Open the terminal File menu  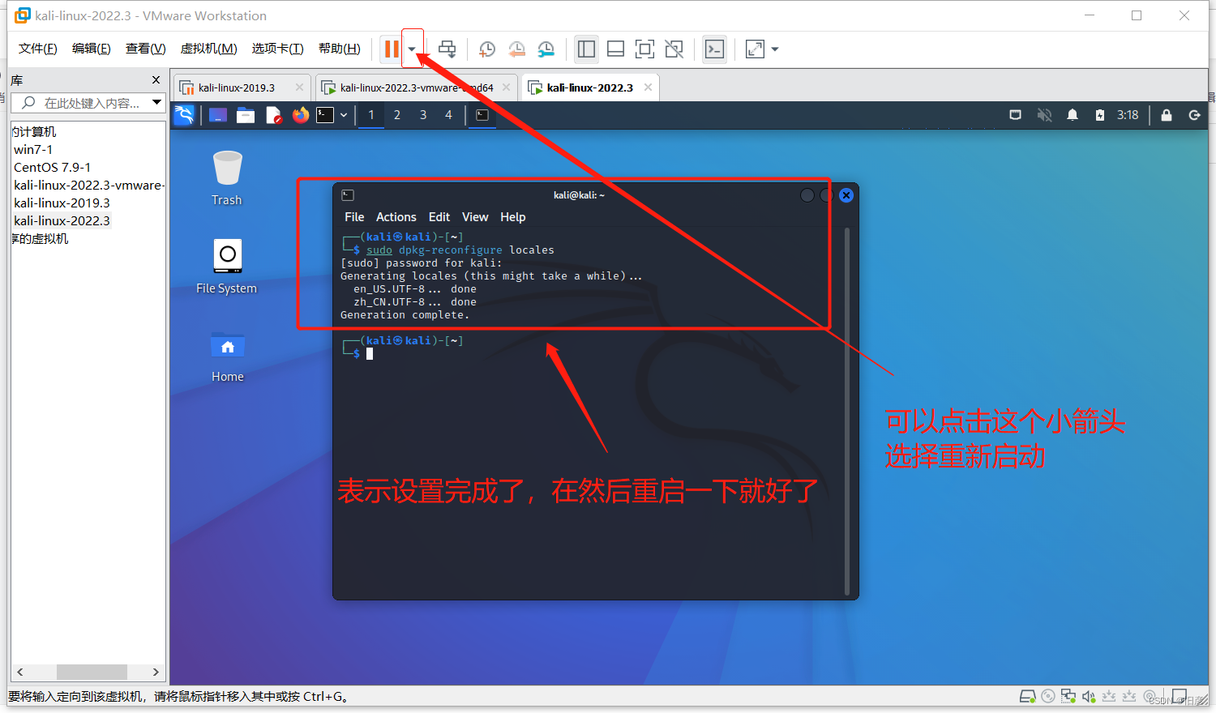pos(354,217)
